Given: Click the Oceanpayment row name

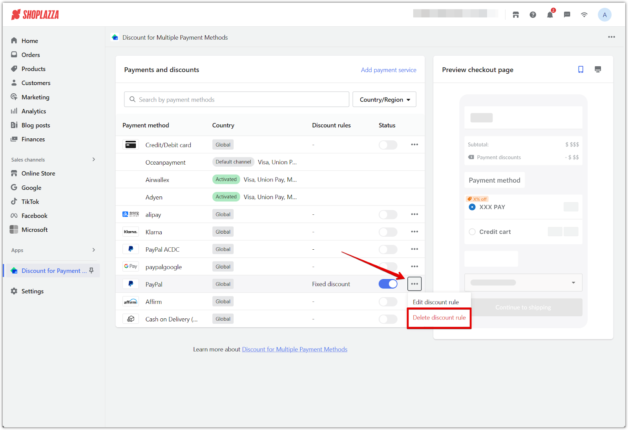Looking at the screenshot, I should [x=165, y=162].
